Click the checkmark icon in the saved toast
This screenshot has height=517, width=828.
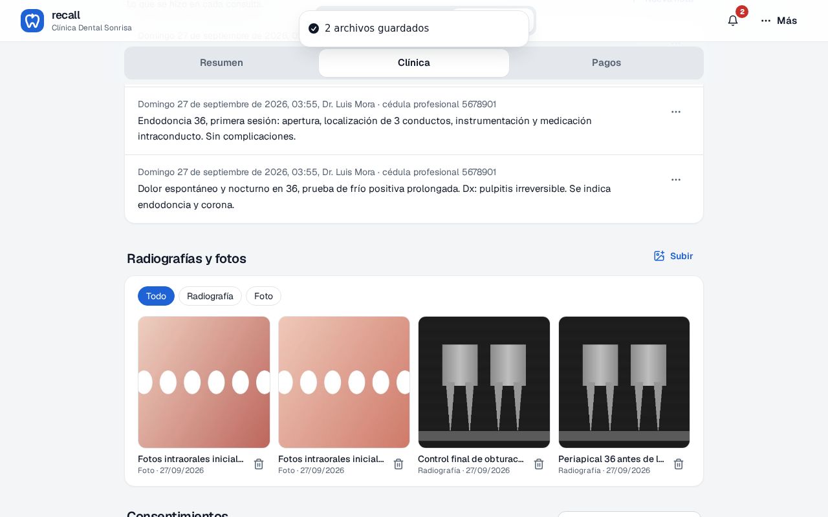tap(314, 28)
